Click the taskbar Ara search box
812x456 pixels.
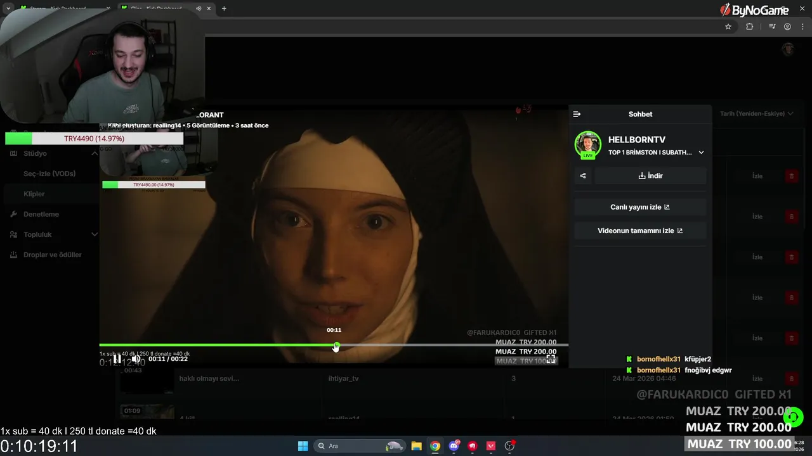coord(360,446)
